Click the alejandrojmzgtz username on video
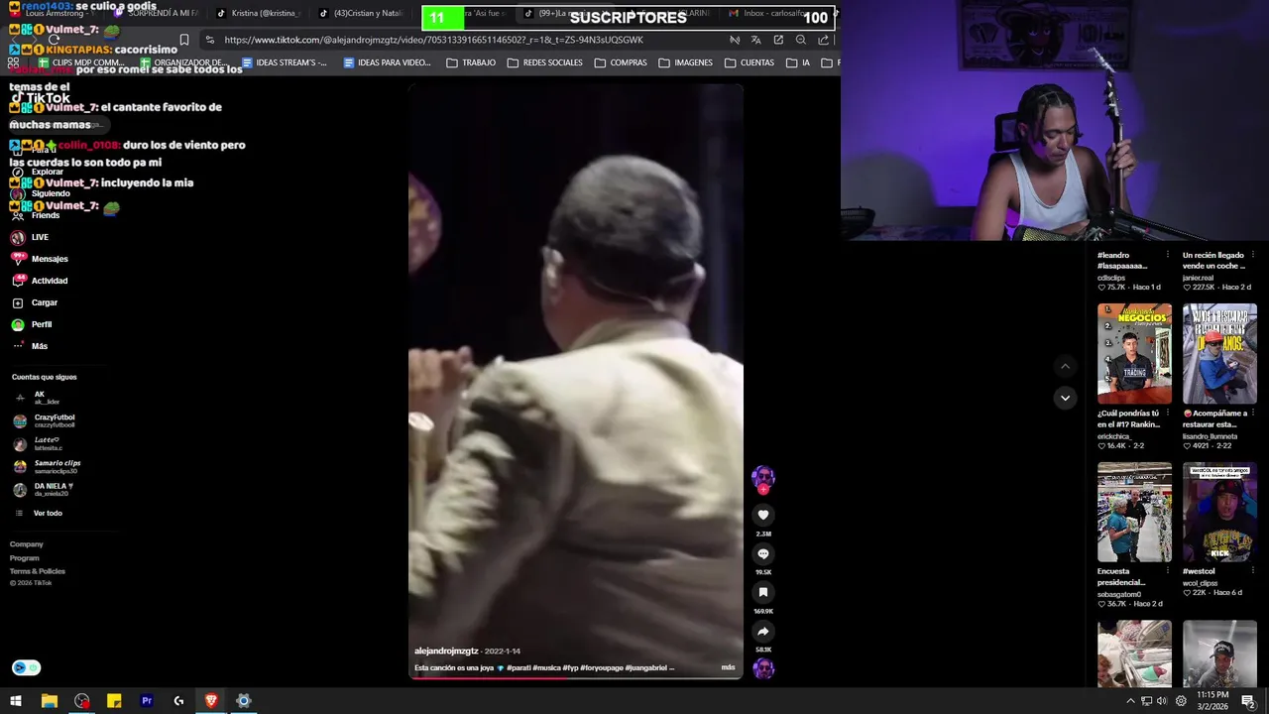 coord(446,651)
